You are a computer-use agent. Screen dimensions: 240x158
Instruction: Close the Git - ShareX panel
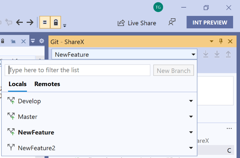point(230,41)
